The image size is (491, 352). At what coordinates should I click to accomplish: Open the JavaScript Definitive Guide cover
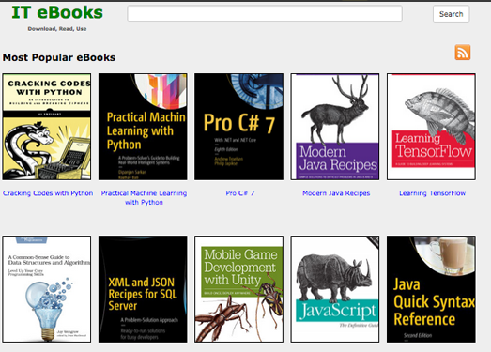[335, 289]
